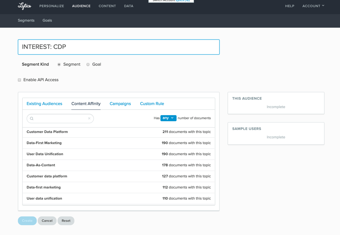Enable API Access checkbox
The width and height of the screenshot is (340, 235).
click(20, 80)
